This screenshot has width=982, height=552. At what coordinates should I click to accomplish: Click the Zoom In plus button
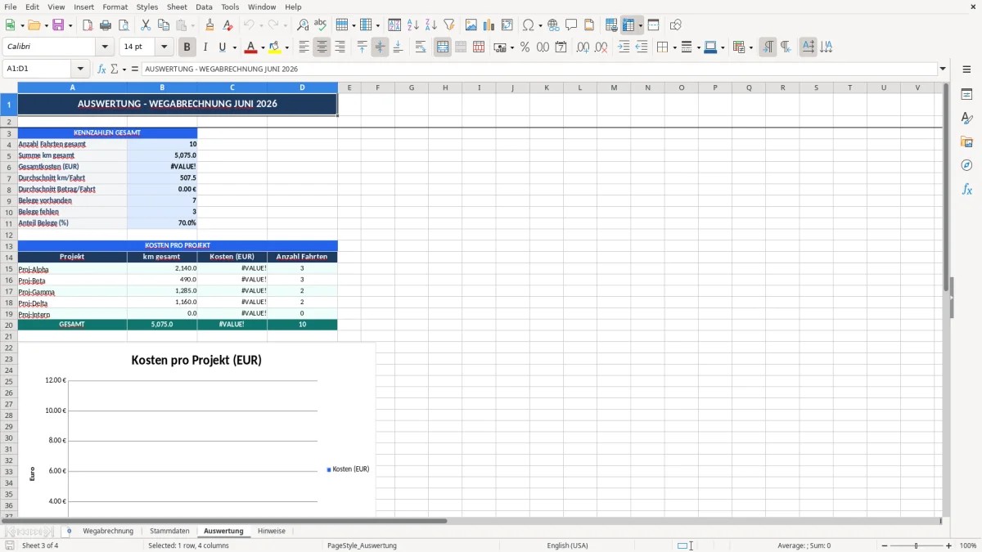[949, 545]
